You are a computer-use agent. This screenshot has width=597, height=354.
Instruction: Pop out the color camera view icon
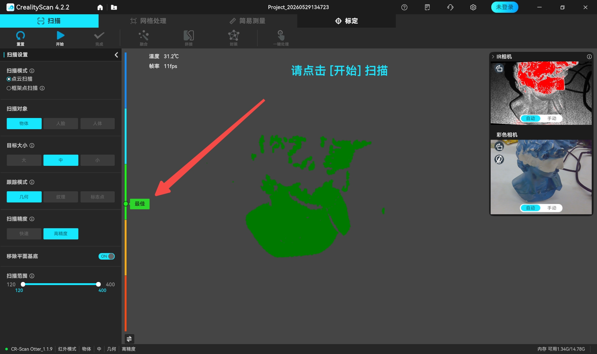pos(499,147)
